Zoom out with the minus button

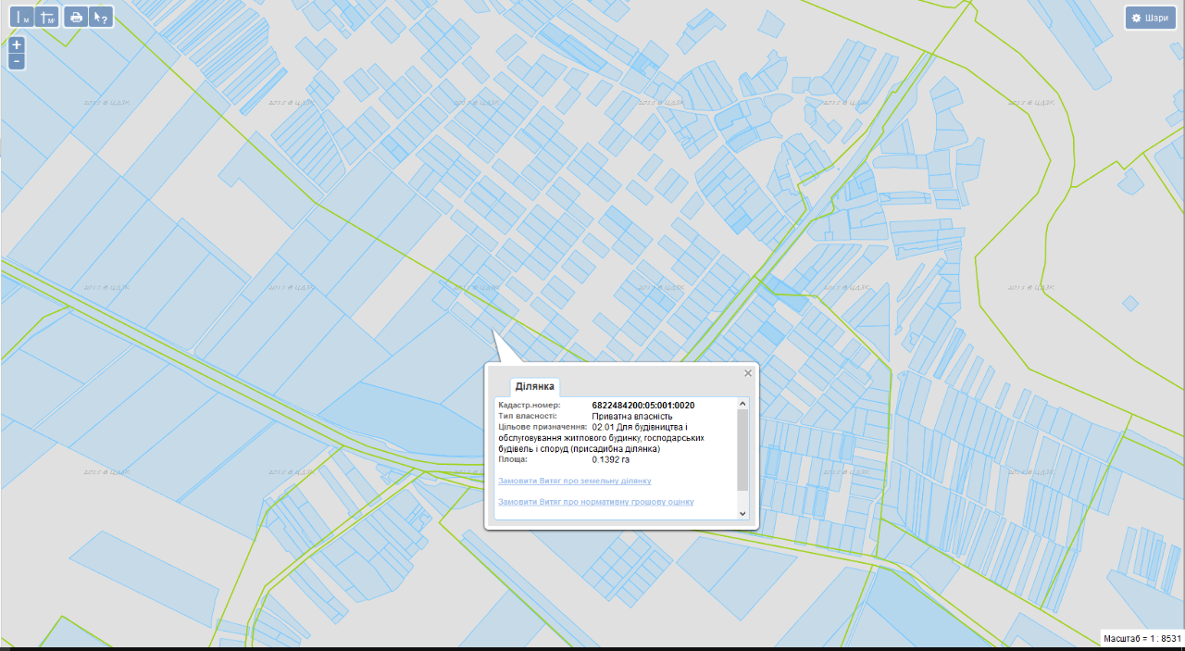[17, 62]
